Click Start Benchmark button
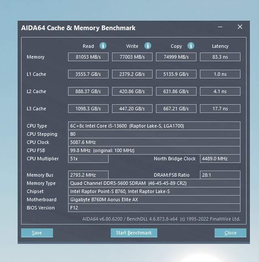 [134, 233]
